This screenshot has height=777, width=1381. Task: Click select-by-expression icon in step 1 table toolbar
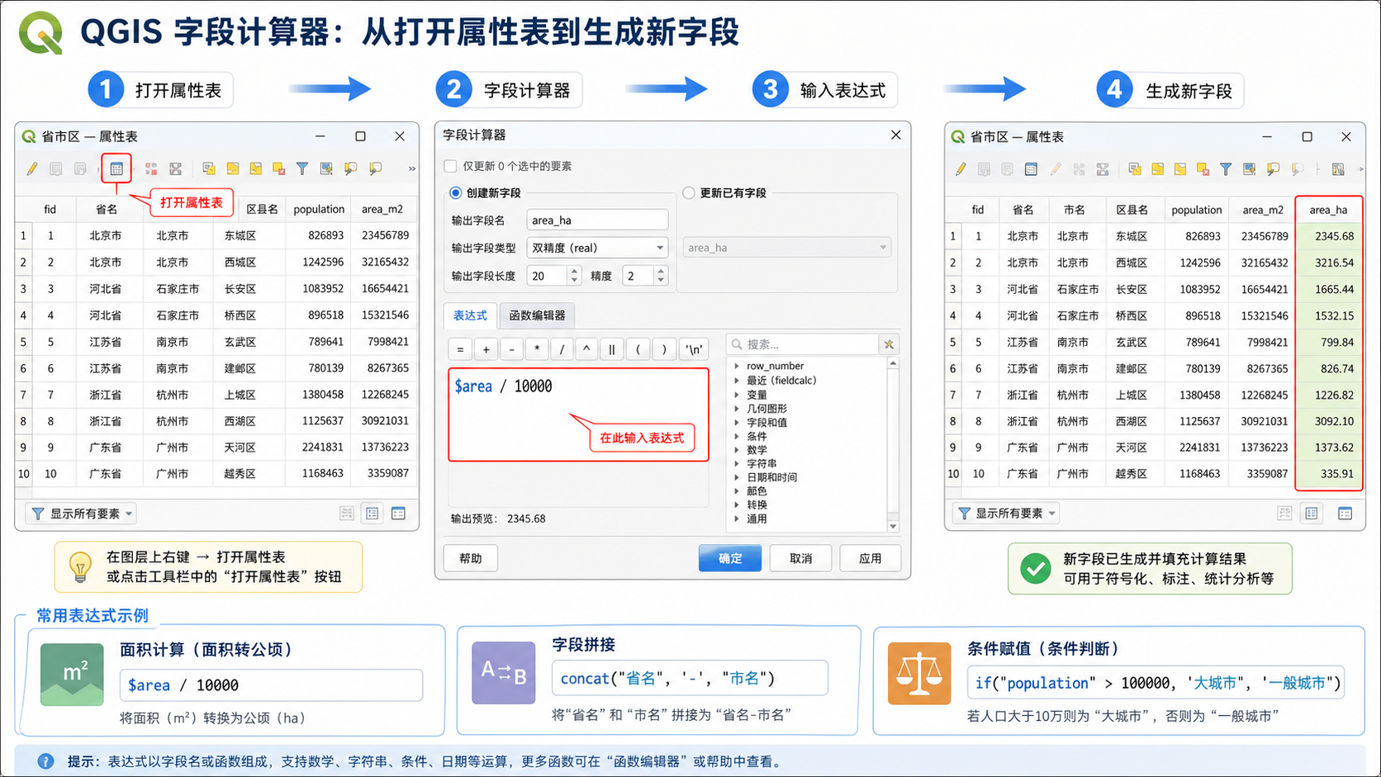coord(209,168)
